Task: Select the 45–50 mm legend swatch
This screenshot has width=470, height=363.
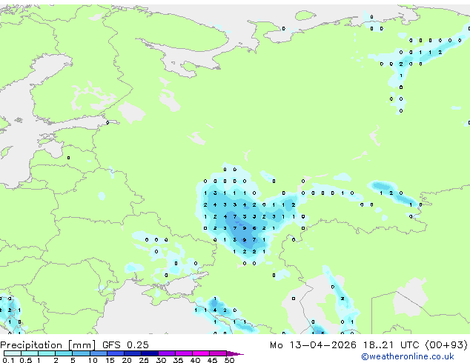Action: [x=218, y=353]
